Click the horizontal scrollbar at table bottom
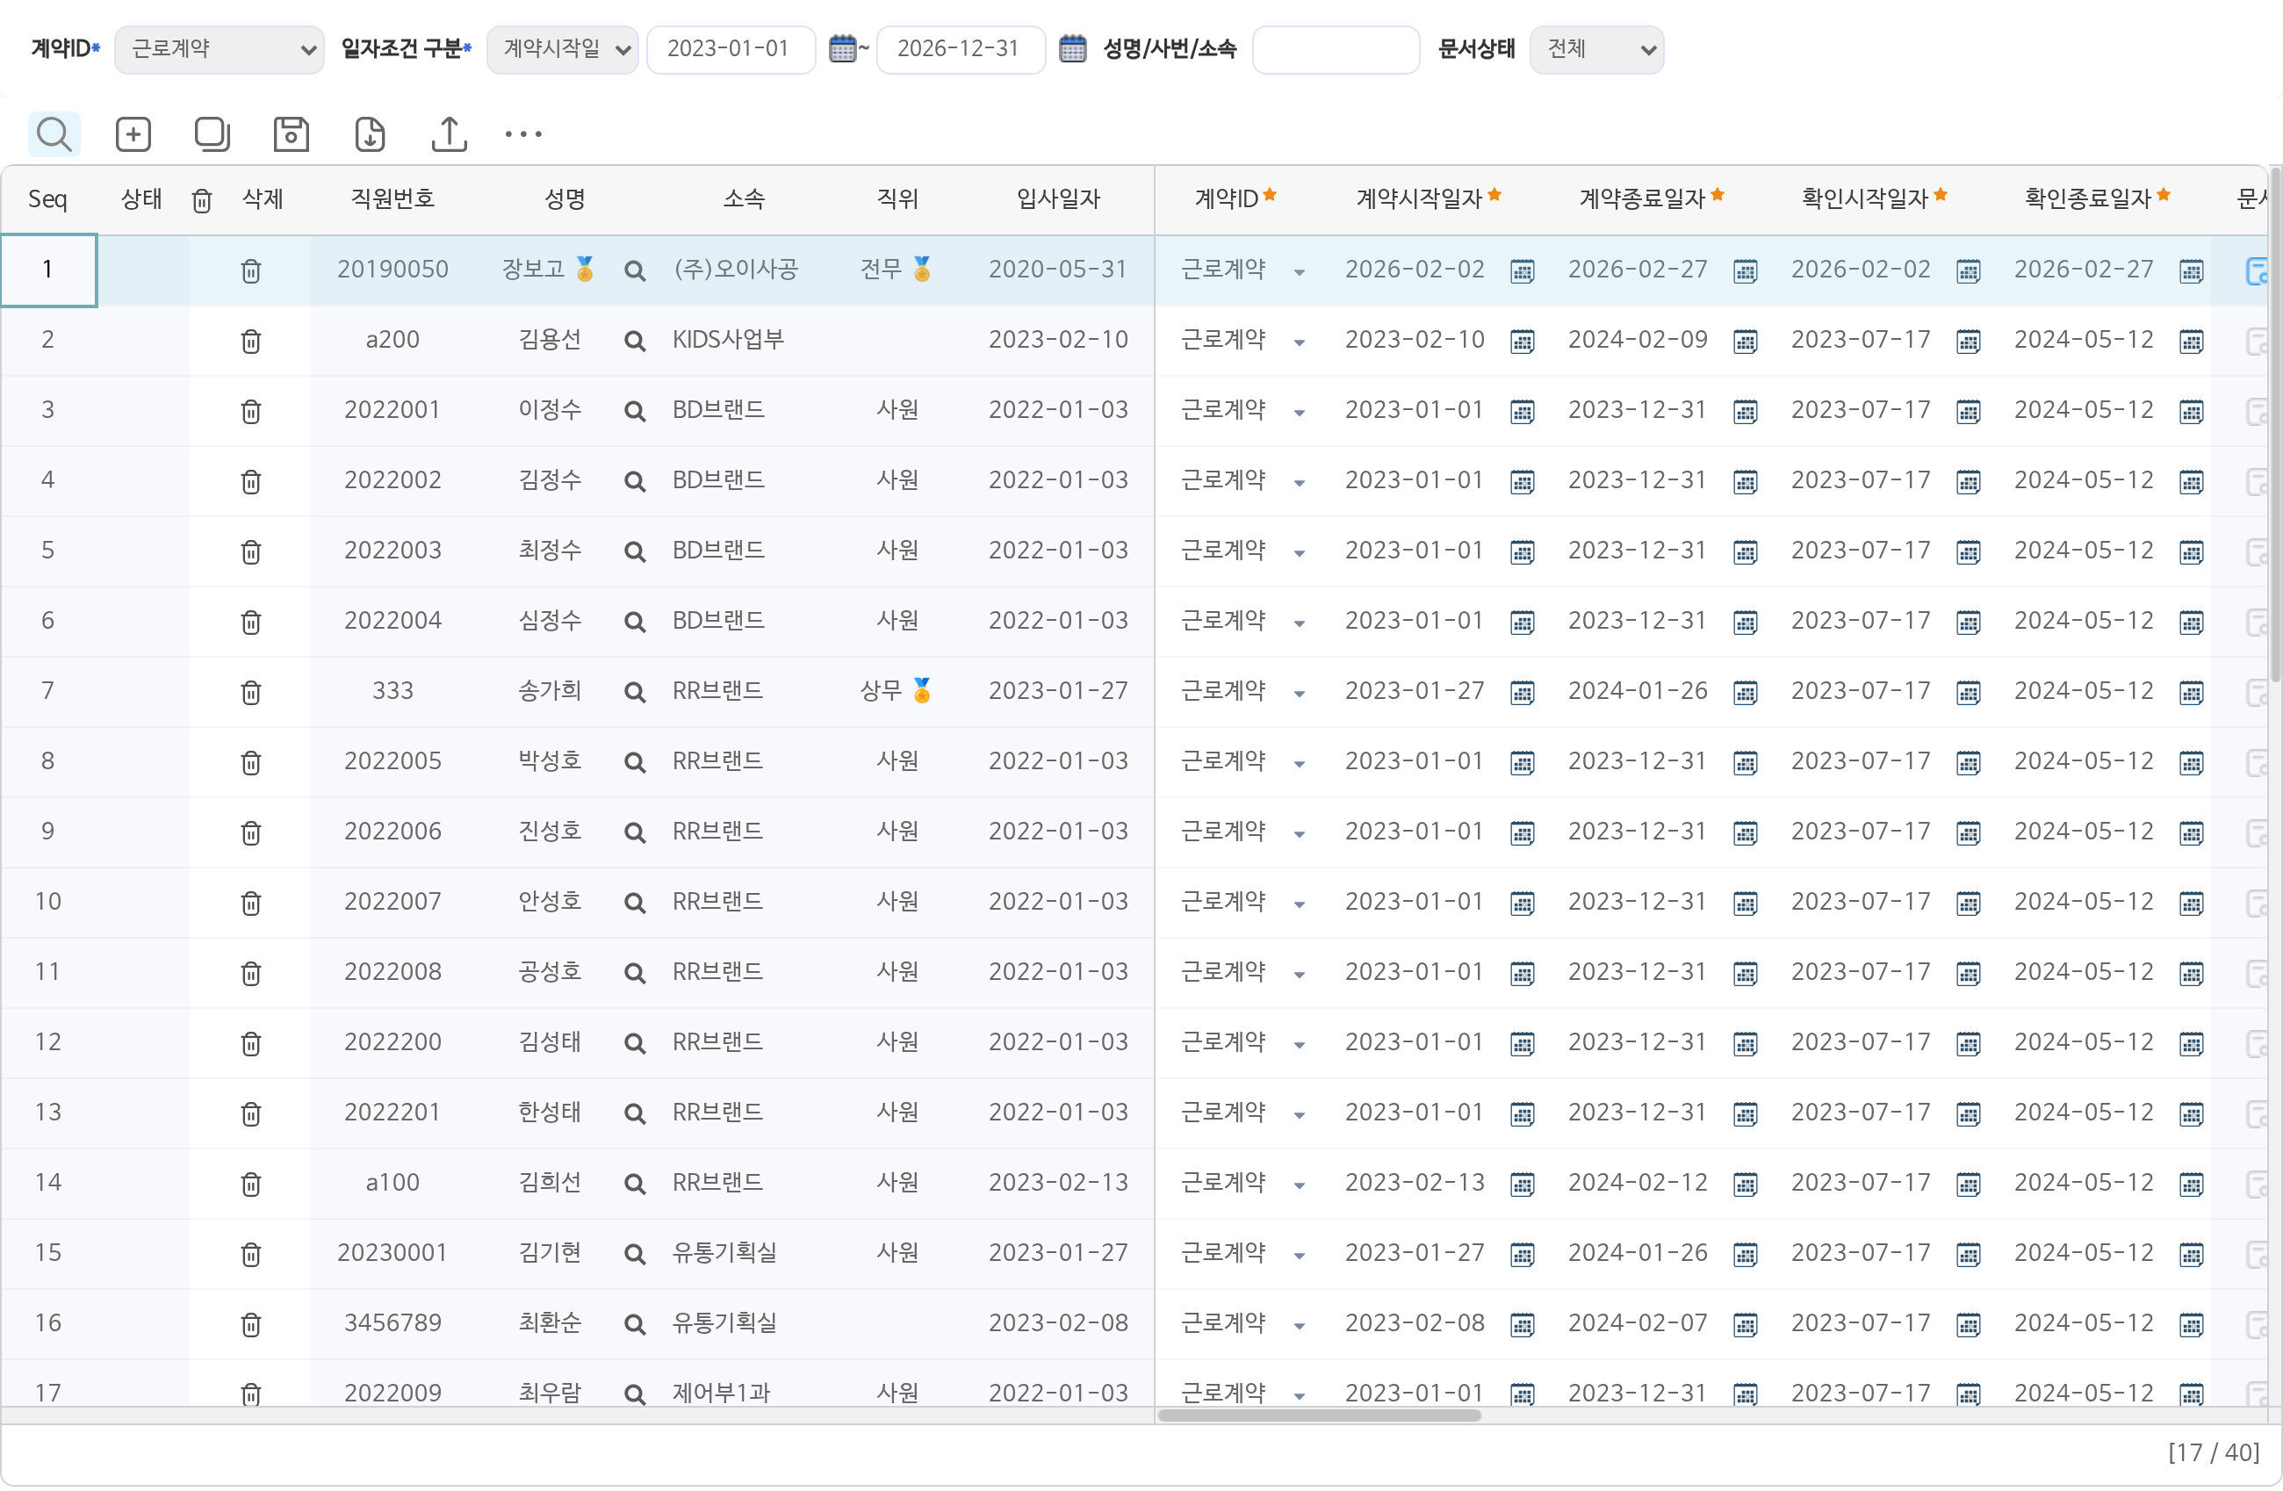2283x1491 pixels. (1319, 1415)
